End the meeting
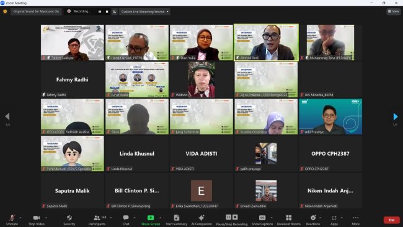Screen dimensions: 403x227 [391, 220]
